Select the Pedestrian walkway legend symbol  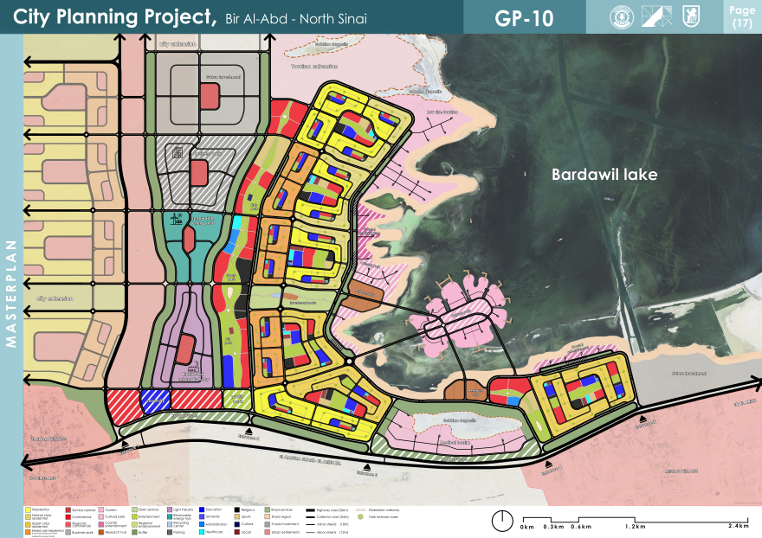tap(360, 509)
